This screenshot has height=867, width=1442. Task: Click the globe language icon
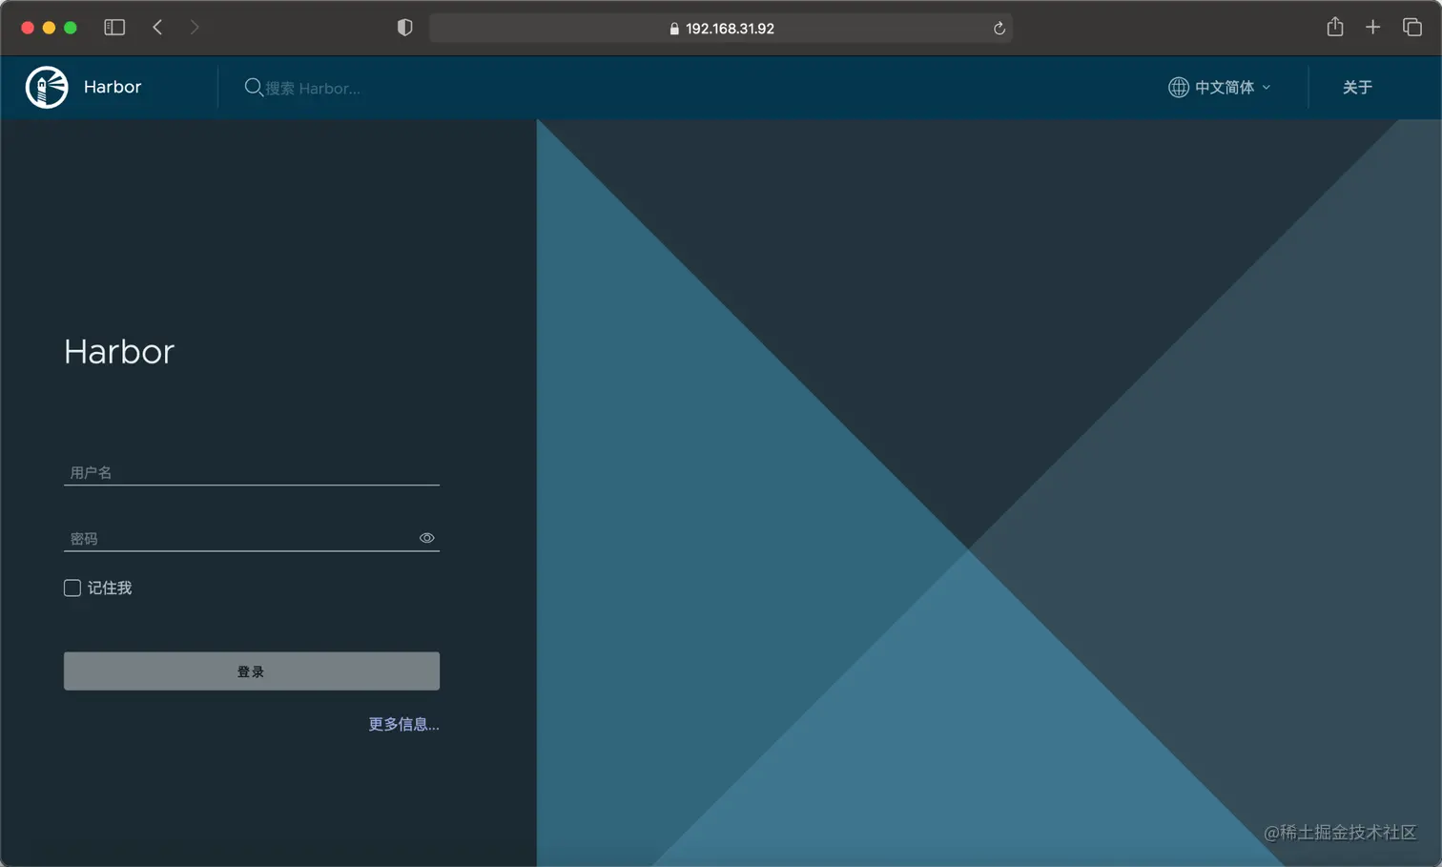pyautogui.click(x=1179, y=88)
